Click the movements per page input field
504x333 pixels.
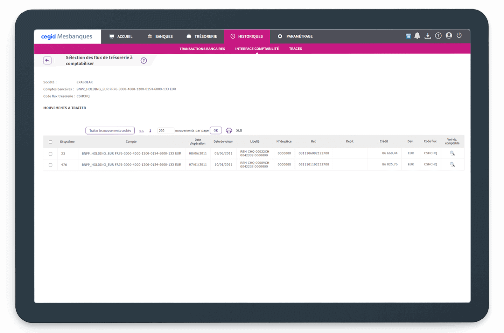(x=165, y=131)
